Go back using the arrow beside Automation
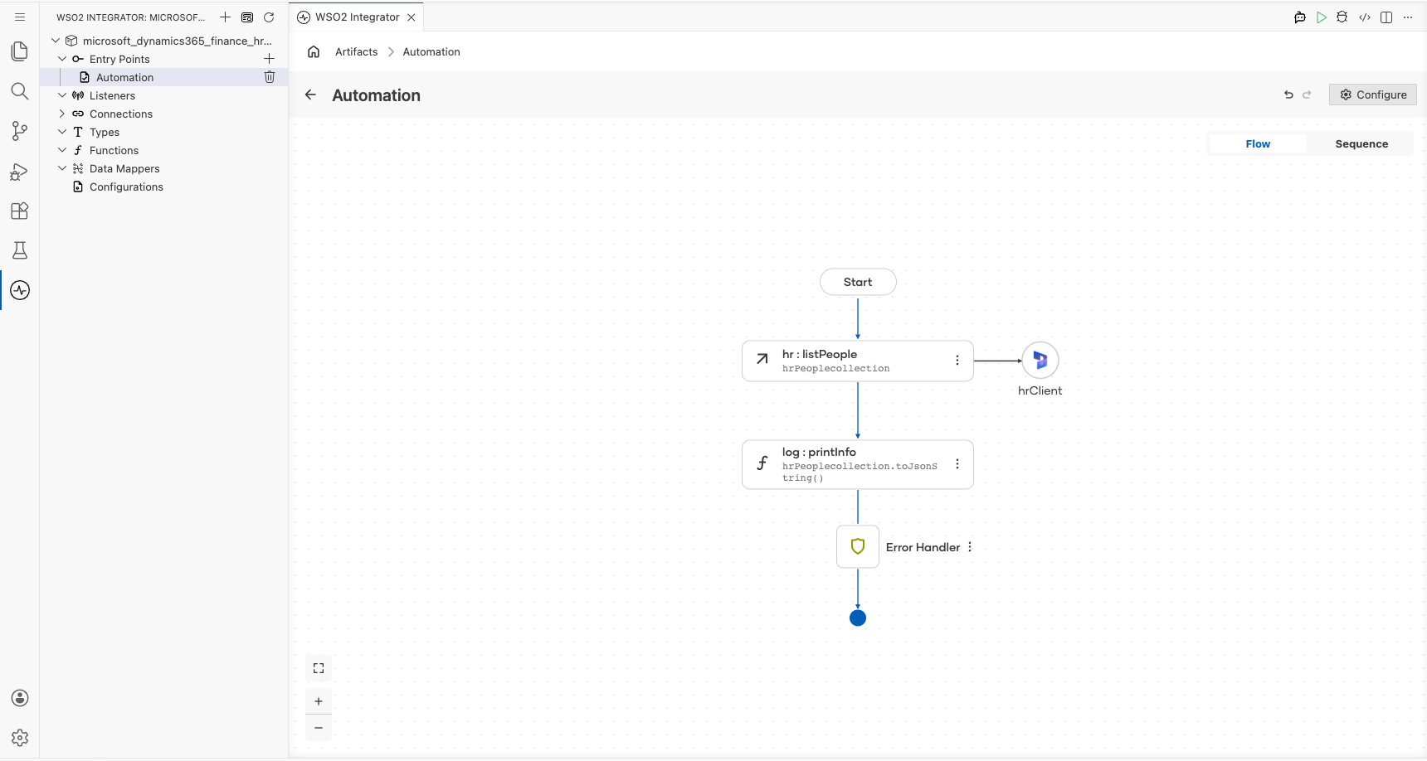 coord(310,95)
